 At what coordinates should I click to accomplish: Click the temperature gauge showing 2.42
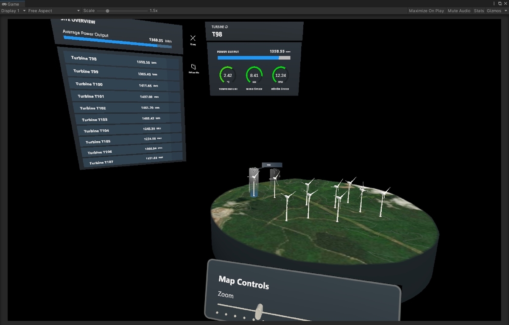click(228, 75)
